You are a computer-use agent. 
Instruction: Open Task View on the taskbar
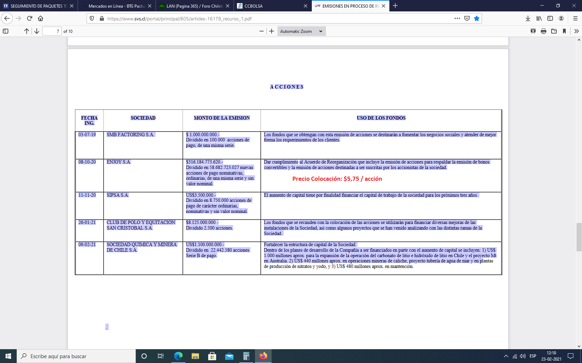click(x=161, y=356)
